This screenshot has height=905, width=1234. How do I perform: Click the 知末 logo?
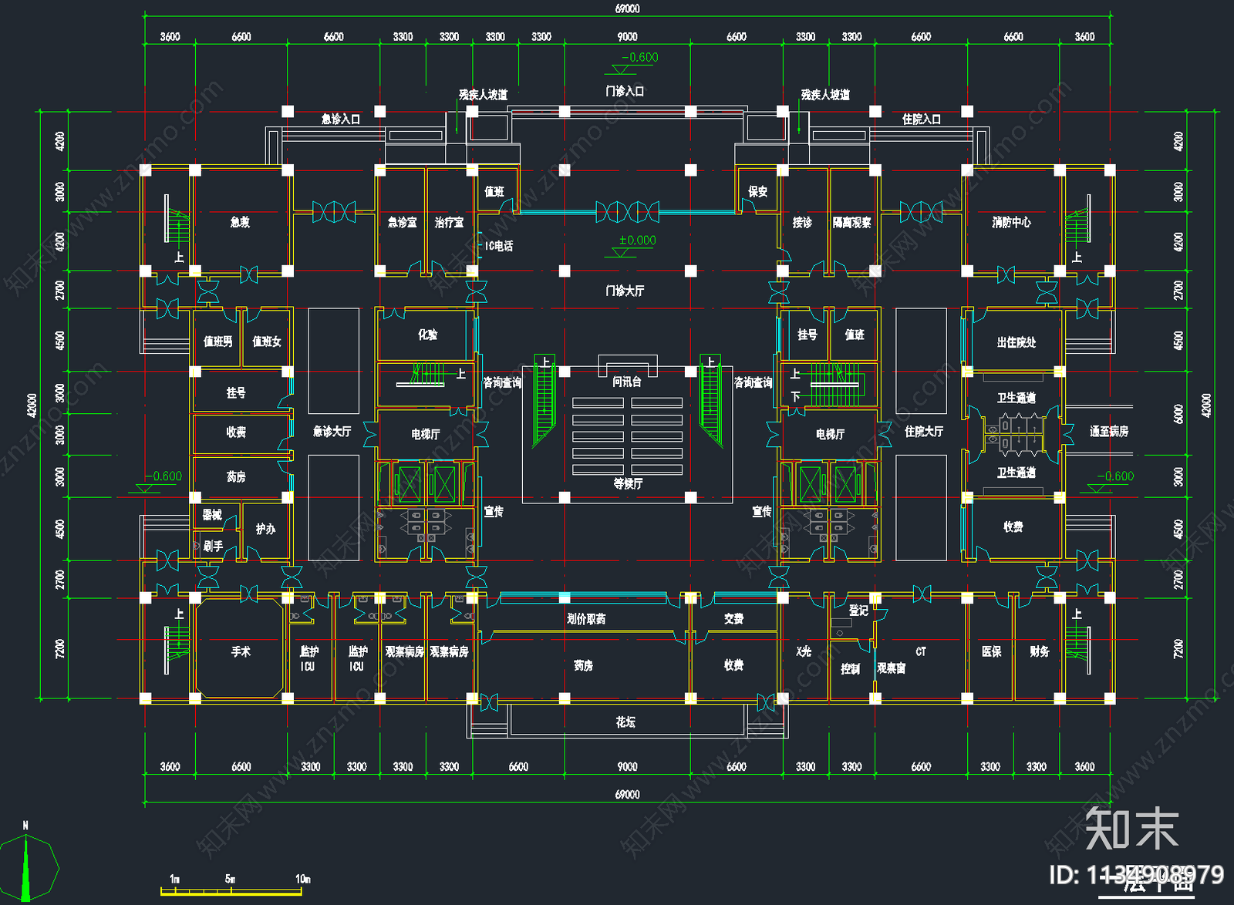coord(1132,829)
